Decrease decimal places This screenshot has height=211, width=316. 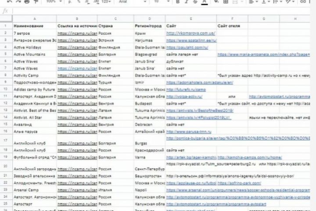click(x=88, y=2)
